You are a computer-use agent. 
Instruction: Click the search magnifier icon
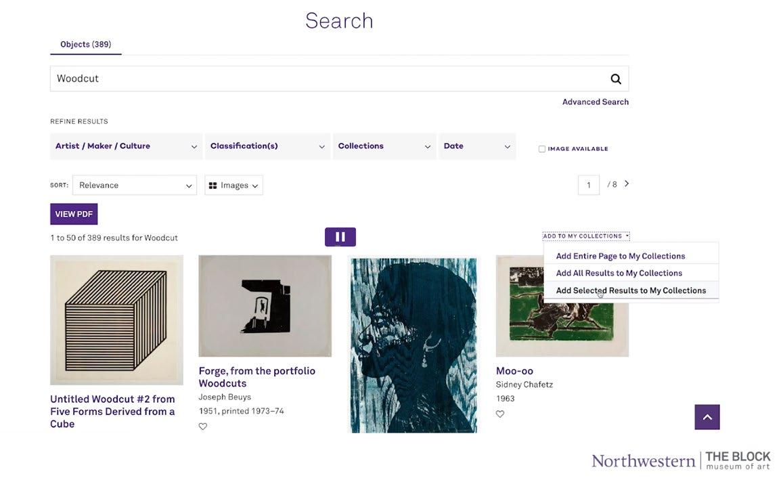[x=615, y=79]
